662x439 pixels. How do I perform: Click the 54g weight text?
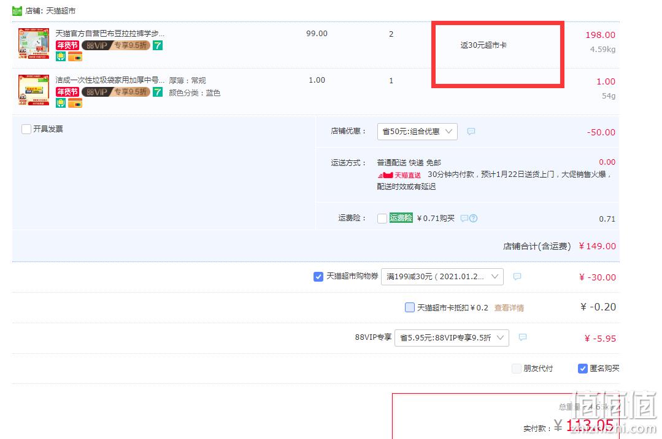(609, 96)
